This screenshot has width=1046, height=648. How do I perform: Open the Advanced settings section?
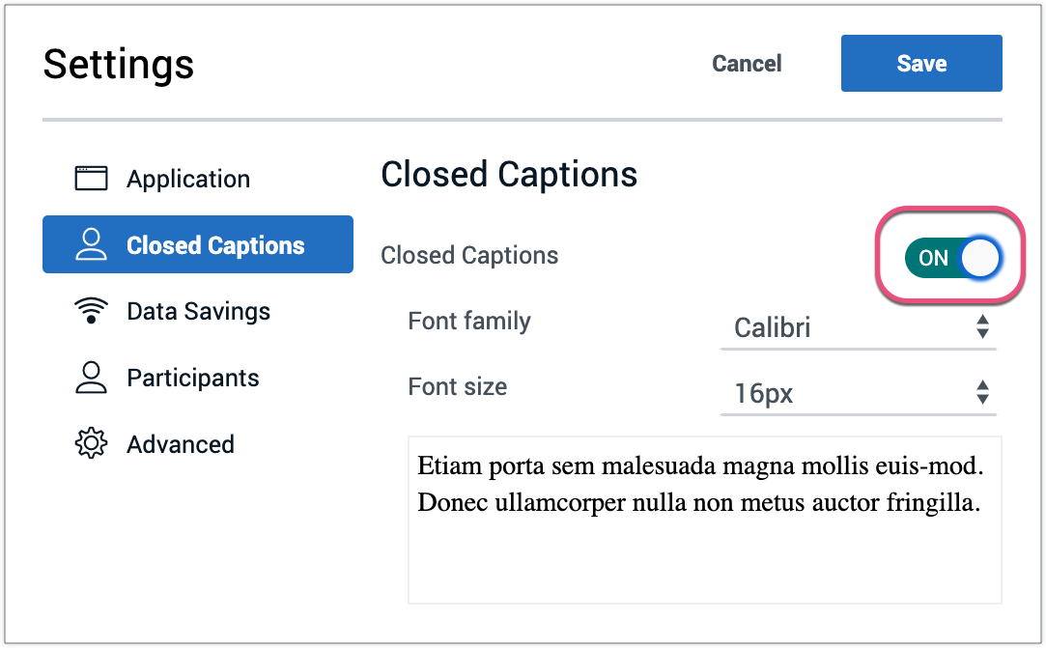[x=181, y=444]
